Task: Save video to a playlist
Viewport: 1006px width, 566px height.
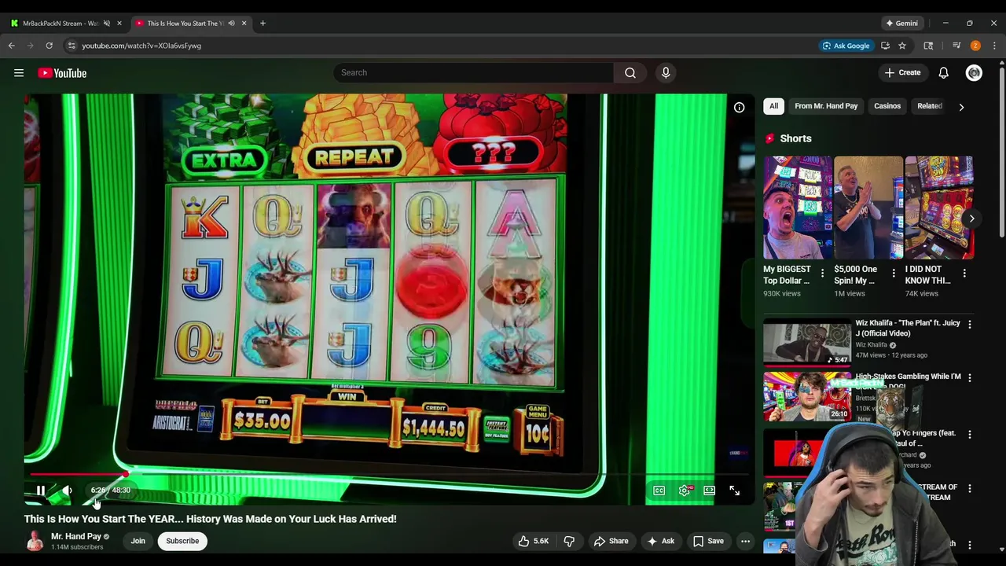Action: click(708, 541)
